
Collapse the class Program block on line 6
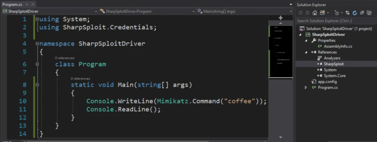pos(37,64)
